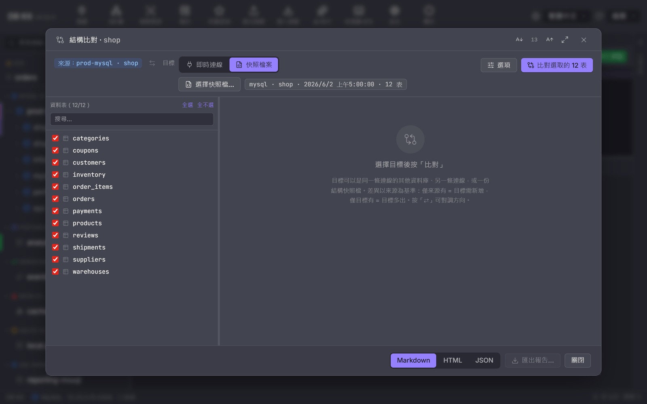Screen dimensions: 647x404
Task: Choose JSON export format
Action: pos(484,360)
